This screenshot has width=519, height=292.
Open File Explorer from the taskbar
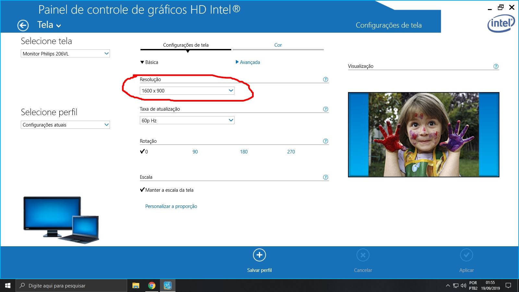(x=136, y=286)
